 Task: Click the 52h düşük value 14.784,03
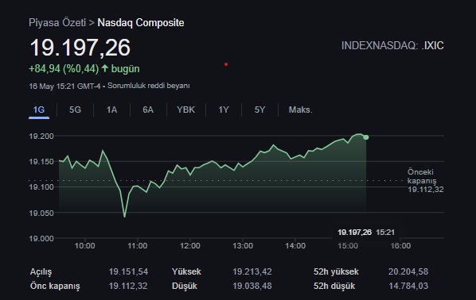coord(408,286)
